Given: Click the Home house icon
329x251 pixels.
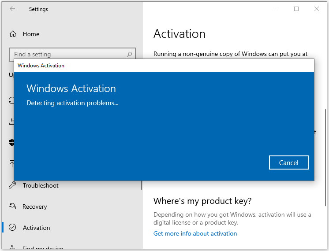Looking at the screenshot, I should [x=13, y=34].
